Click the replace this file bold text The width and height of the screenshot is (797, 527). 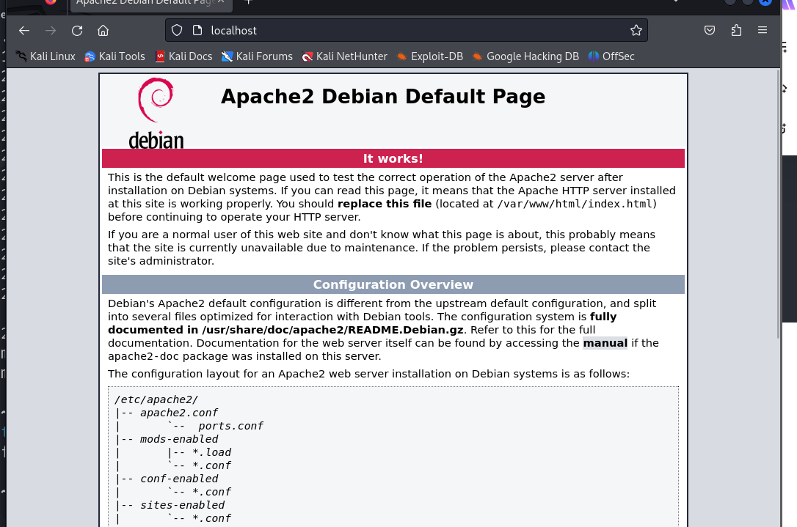pyautogui.click(x=385, y=204)
